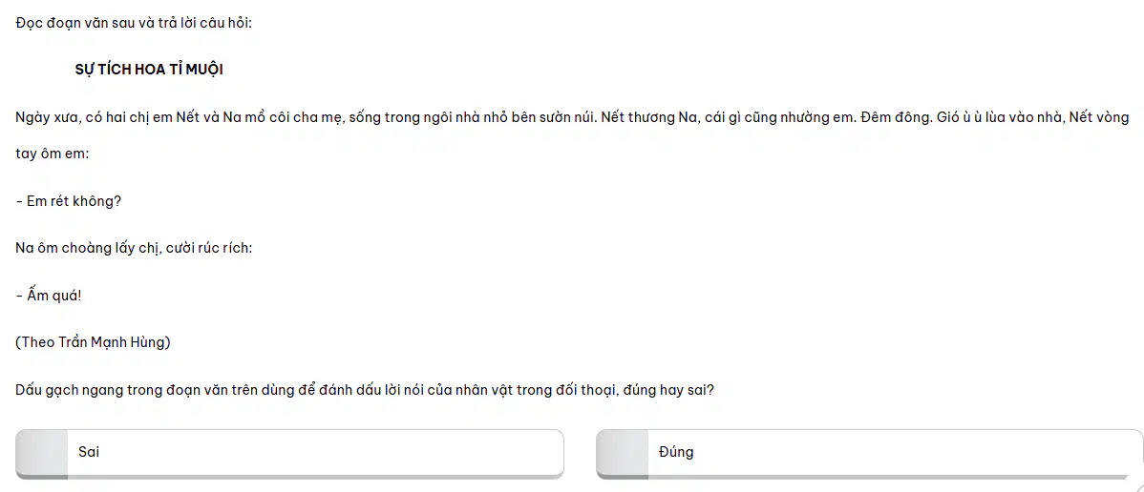Click the credit "(Theo Trần Mạnh Hùng)"

click(93, 342)
